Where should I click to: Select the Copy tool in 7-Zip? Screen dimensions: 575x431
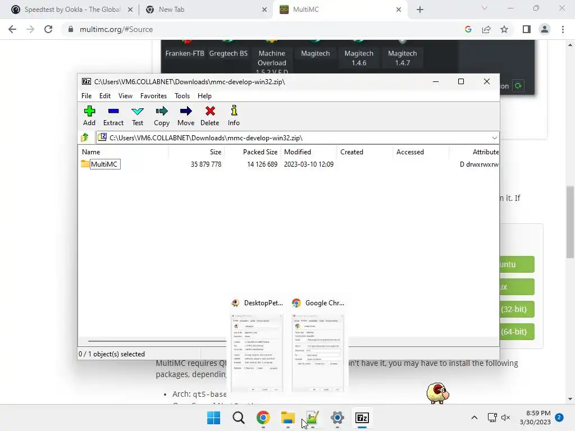[x=162, y=116]
